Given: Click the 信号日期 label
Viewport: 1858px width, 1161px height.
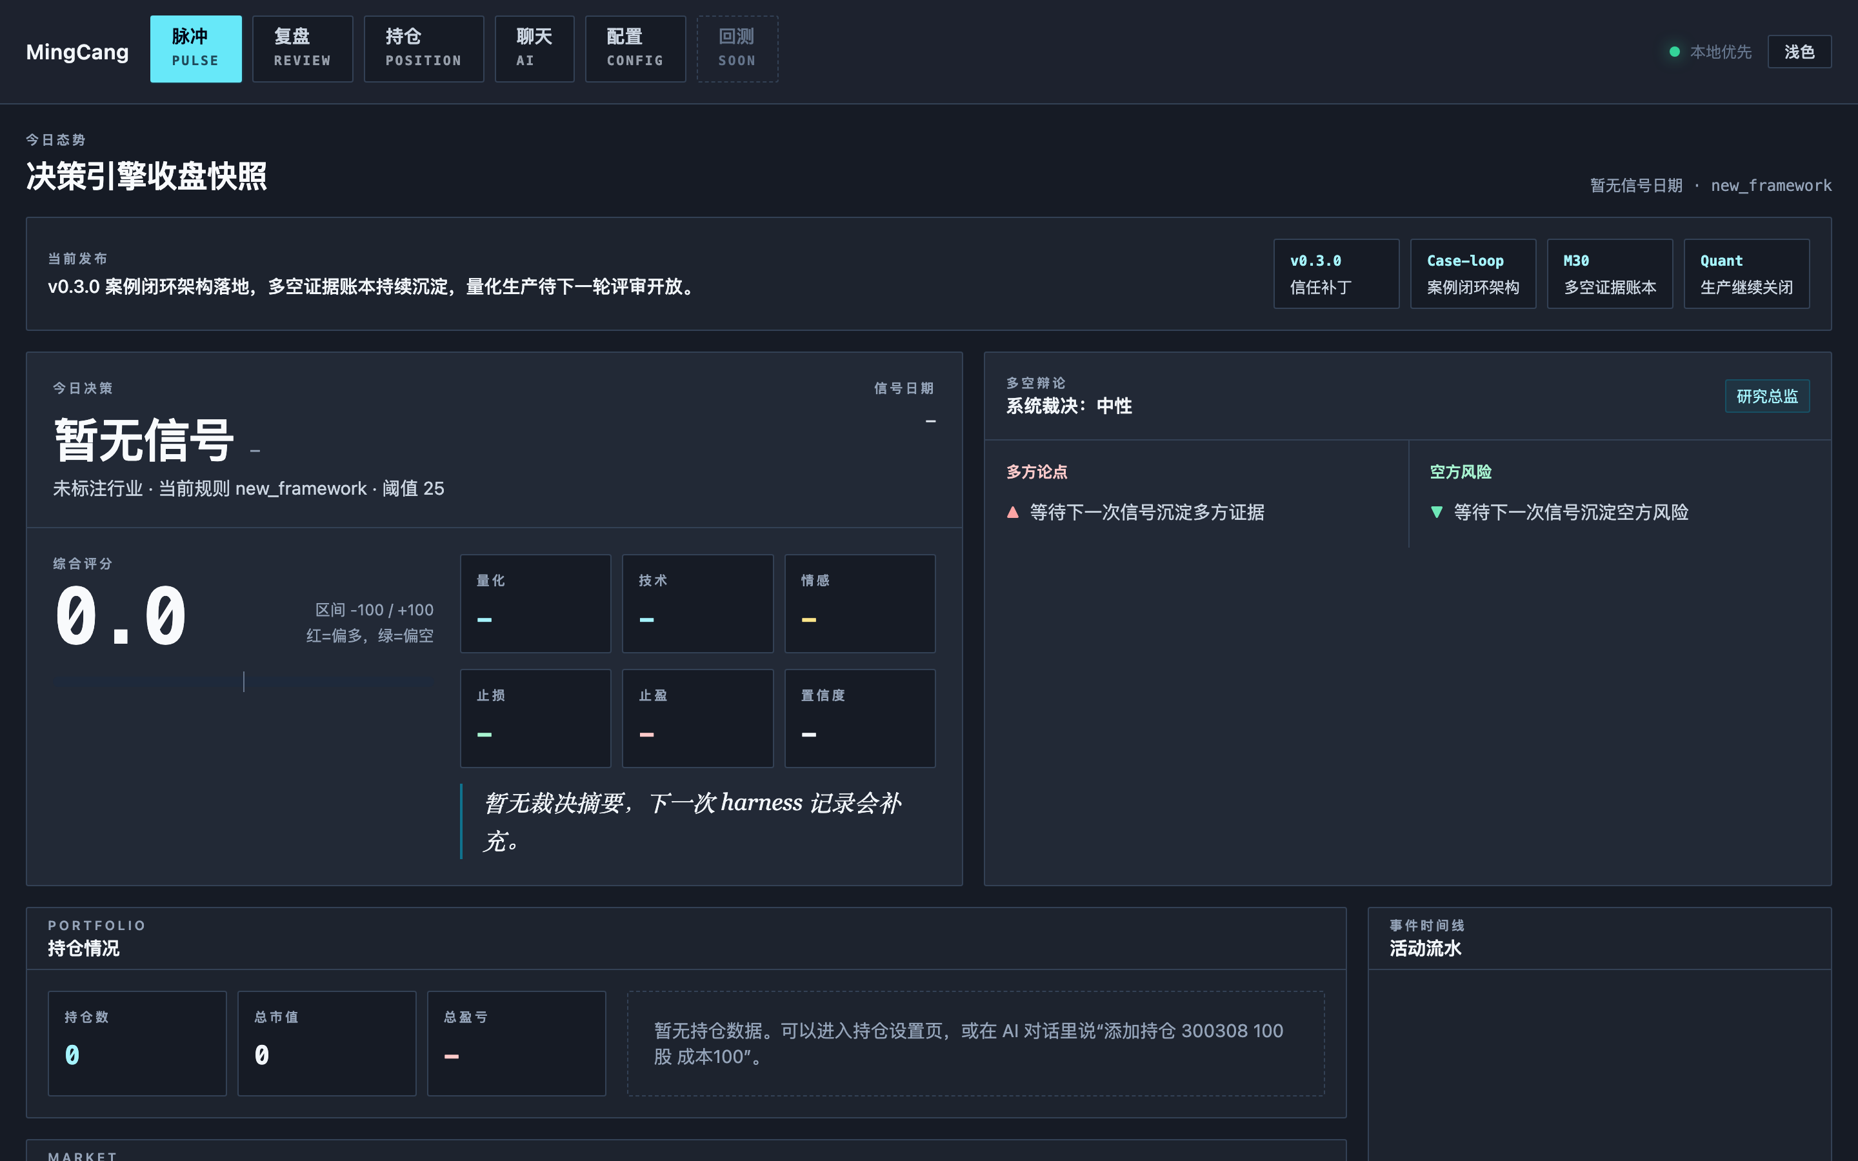Looking at the screenshot, I should click(x=904, y=388).
